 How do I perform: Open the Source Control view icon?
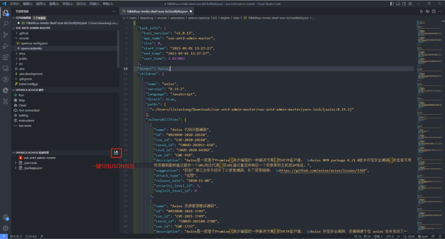click(5, 35)
